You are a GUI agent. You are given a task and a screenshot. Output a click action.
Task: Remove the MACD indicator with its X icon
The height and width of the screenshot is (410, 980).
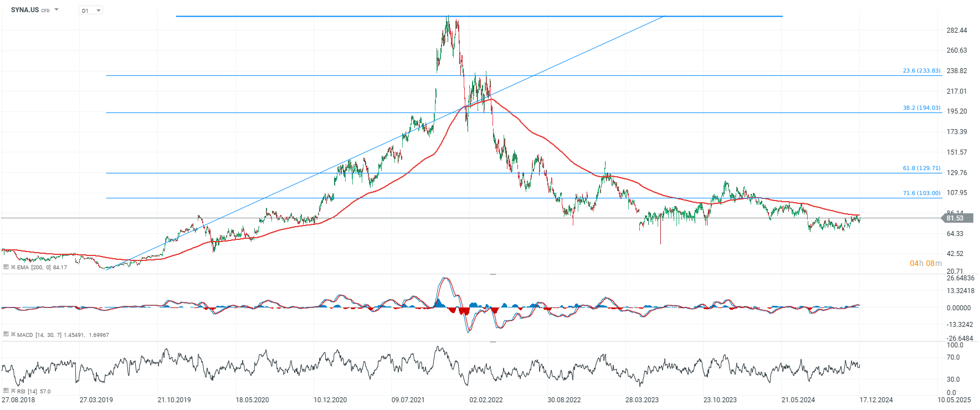point(13,335)
